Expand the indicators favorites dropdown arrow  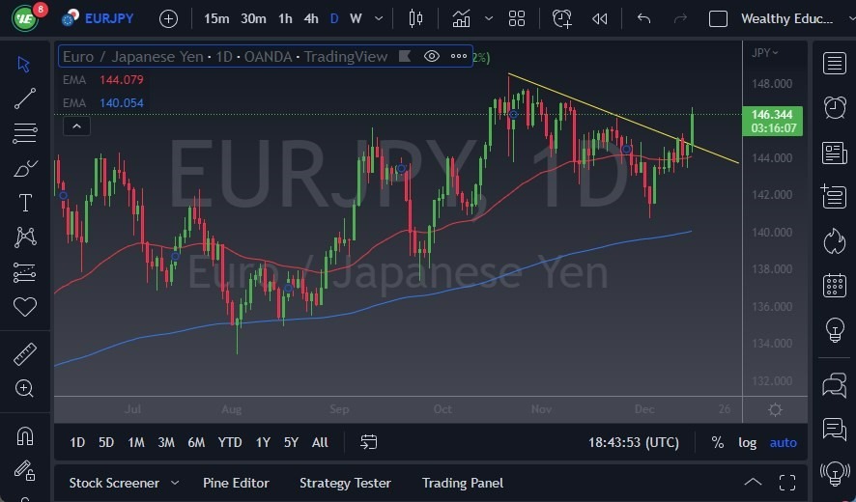click(489, 18)
